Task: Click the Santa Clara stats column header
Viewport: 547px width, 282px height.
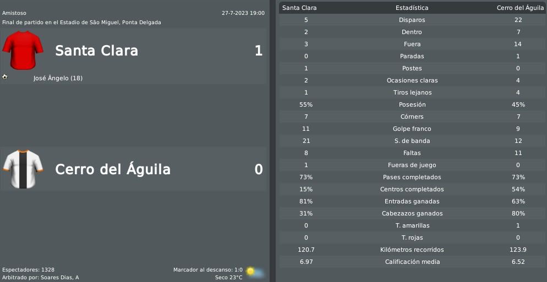Action: pos(299,8)
